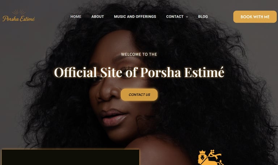Click the Welcome To The subtitle text

139,54
